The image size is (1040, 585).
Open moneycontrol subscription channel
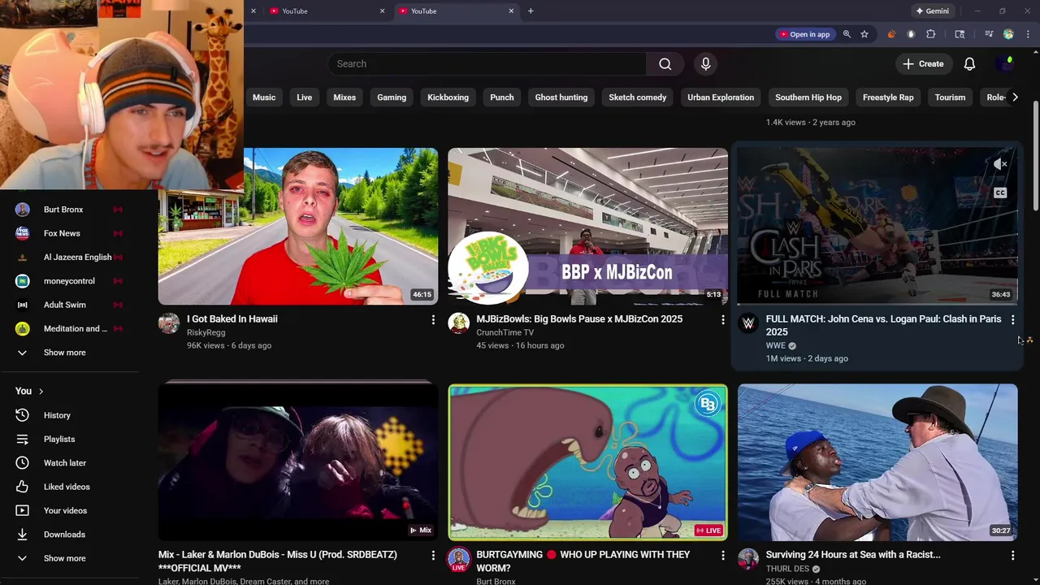point(70,281)
